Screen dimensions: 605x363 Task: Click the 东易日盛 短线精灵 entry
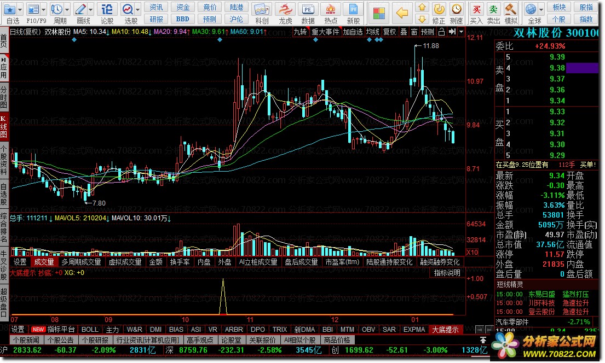click(x=541, y=294)
